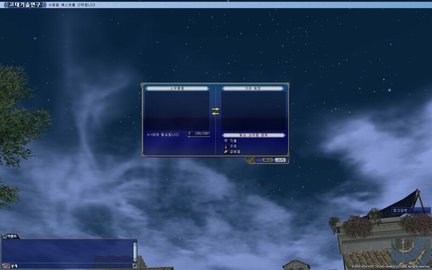Image resolution: width=432 pixels, height=270 pixels.
Task: Click the quest selection instruction text at top
Action: tap(72, 5)
